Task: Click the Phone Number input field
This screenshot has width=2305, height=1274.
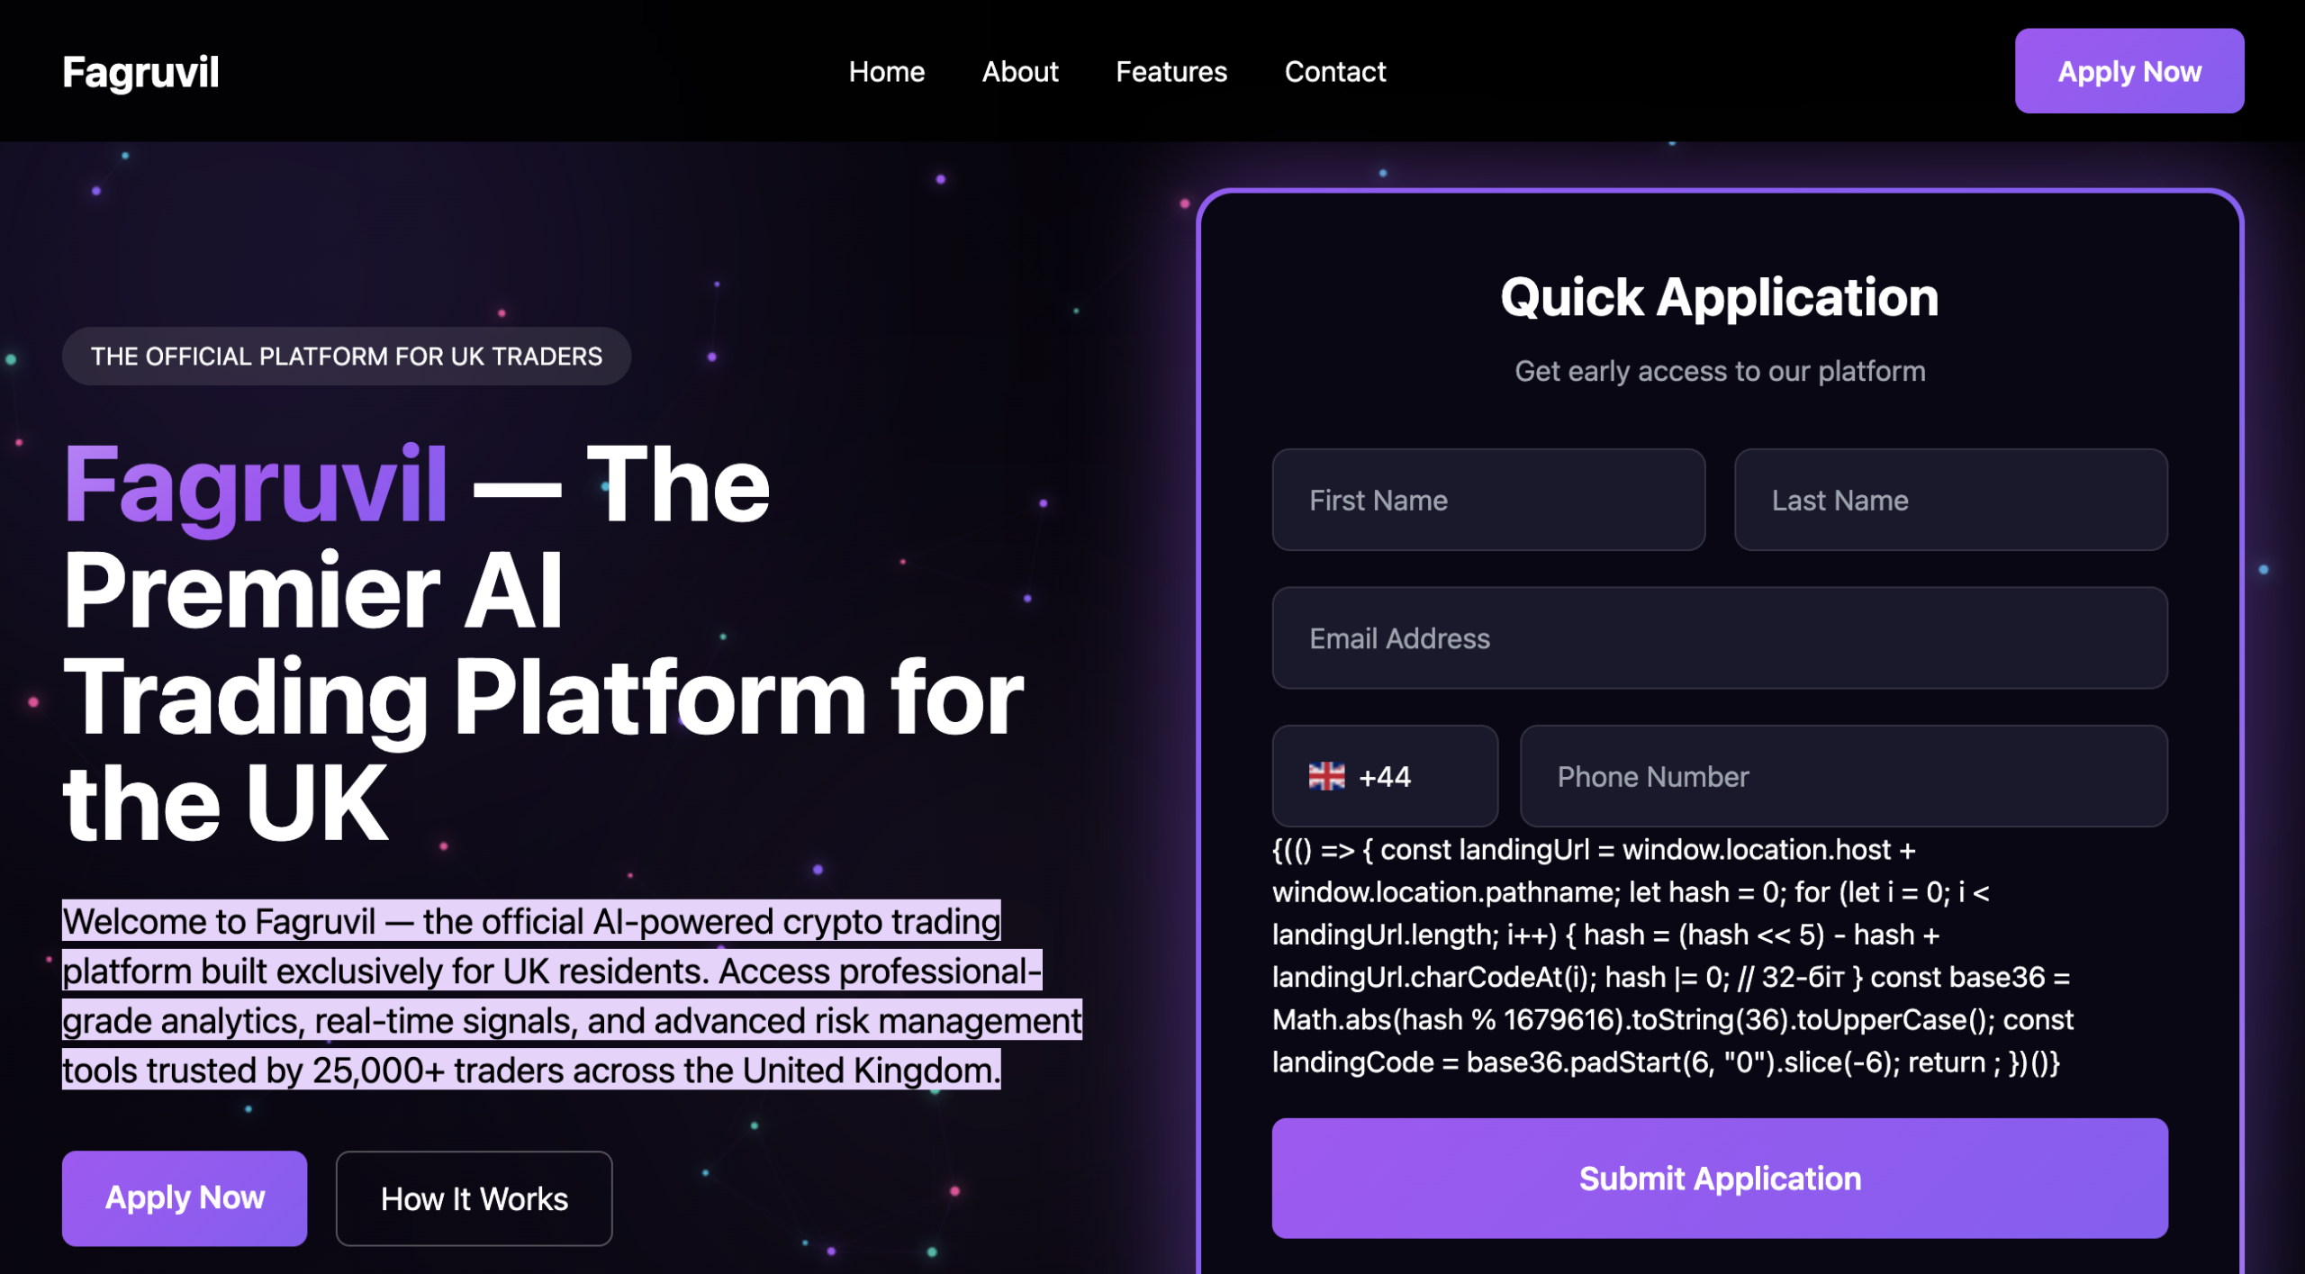Action: [x=1843, y=775]
